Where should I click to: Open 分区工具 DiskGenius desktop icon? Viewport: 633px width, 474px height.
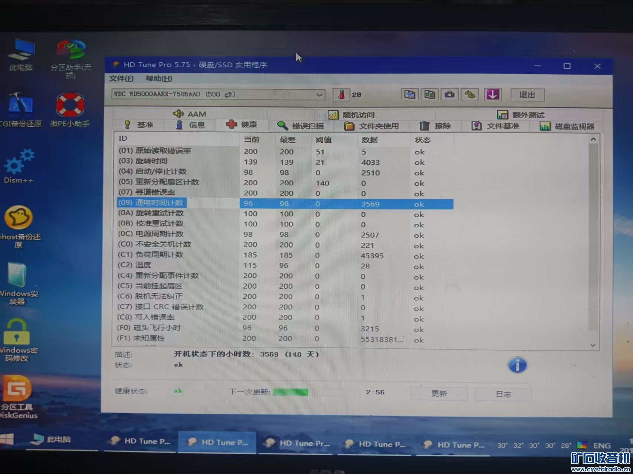coord(18,397)
